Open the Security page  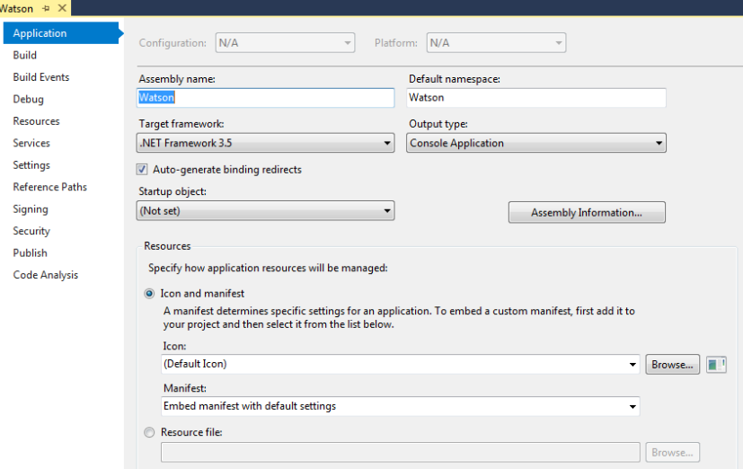coord(31,231)
